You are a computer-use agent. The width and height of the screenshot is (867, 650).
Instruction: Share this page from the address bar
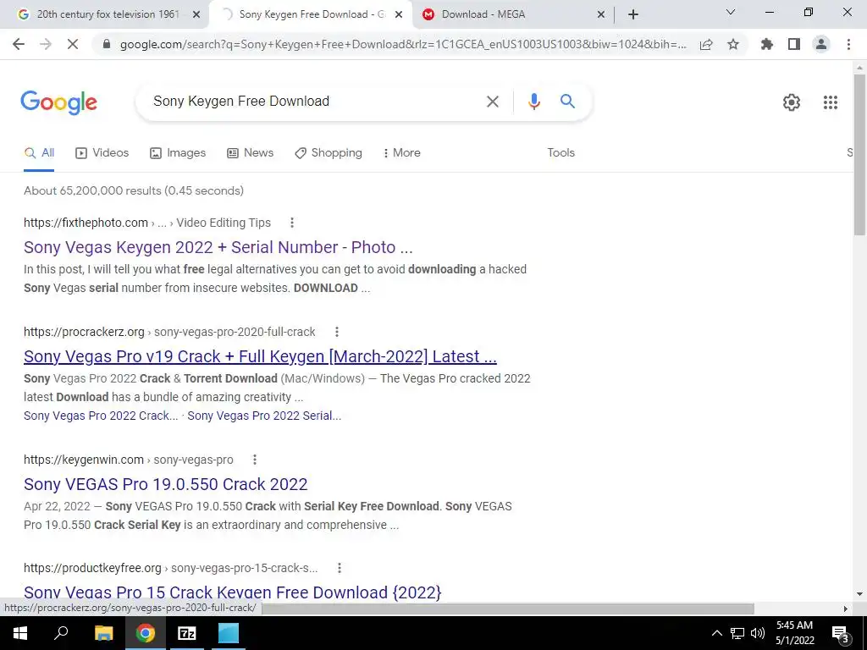pos(706,44)
